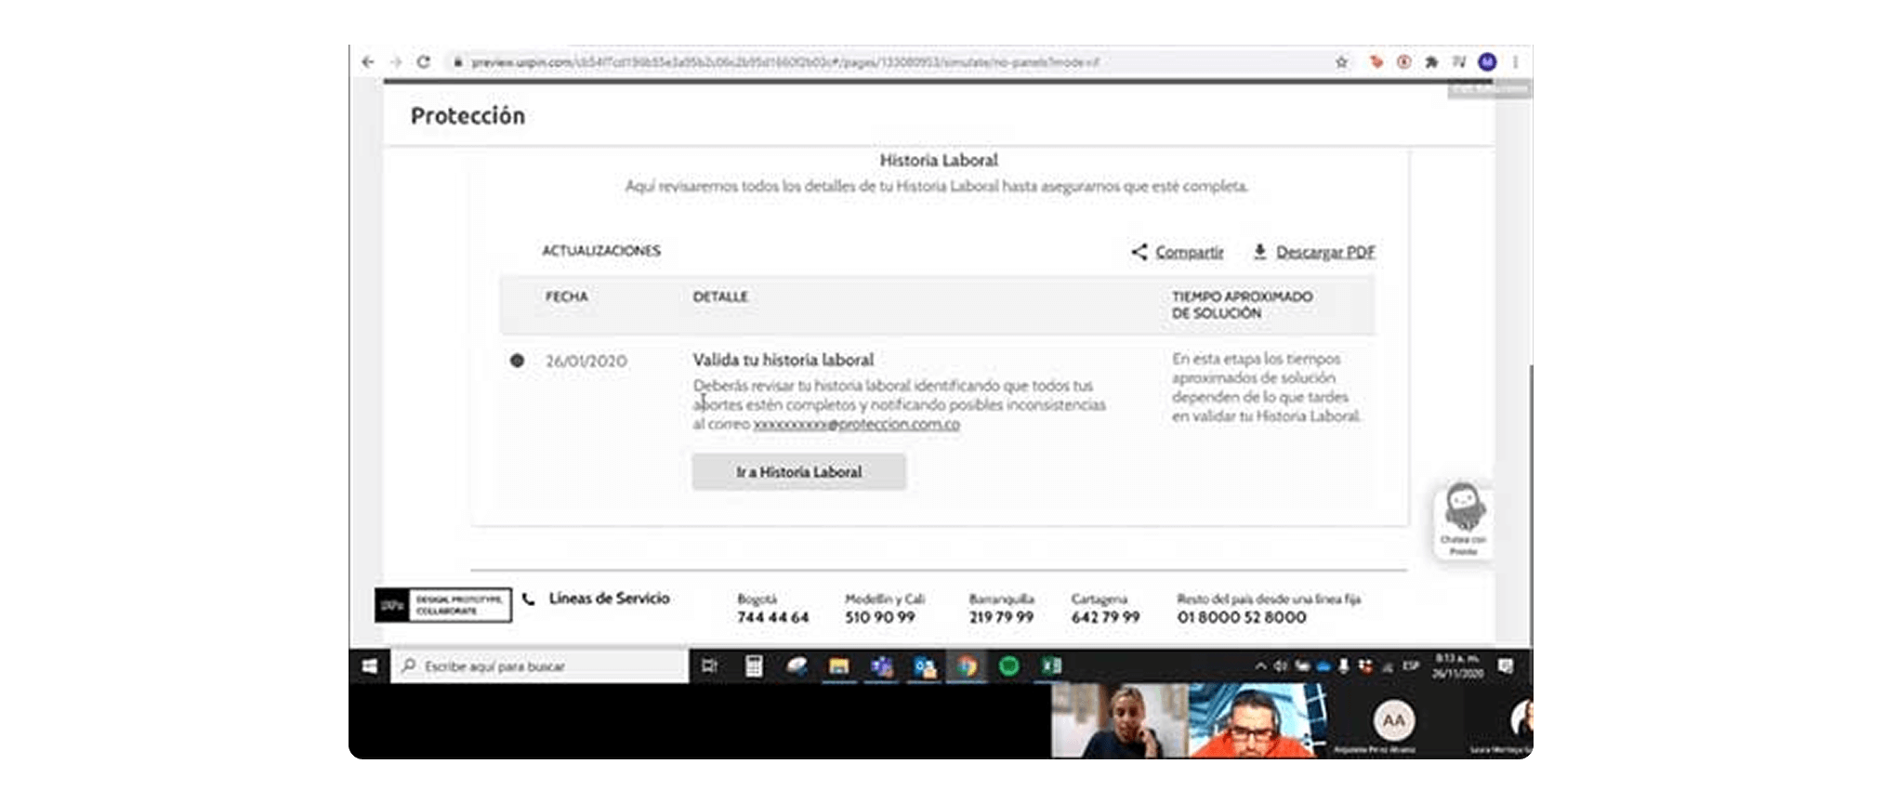The height and width of the screenshot is (804, 1883).
Task: Open the media control playlist icon
Action: click(1459, 62)
